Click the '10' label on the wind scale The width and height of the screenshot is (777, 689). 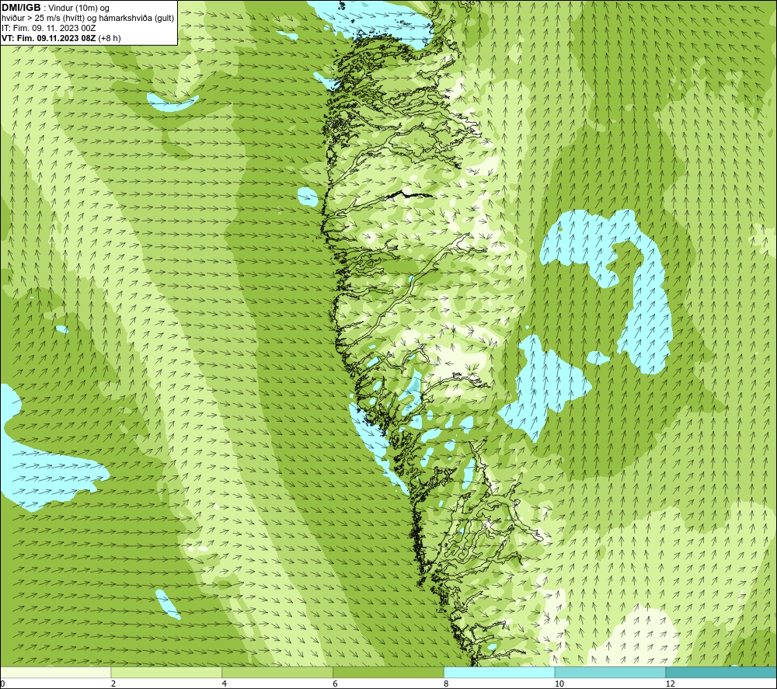click(559, 684)
